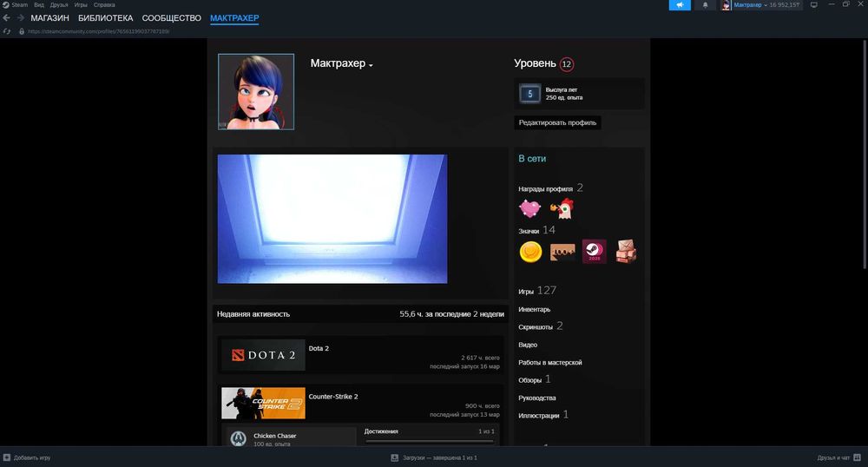
Task: Open the Steam menu
Action: pyautogui.click(x=19, y=4)
